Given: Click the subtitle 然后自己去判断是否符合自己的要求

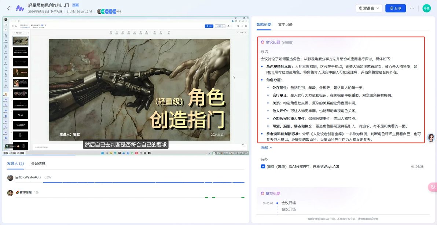Looking at the screenshot, I should [126, 144].
